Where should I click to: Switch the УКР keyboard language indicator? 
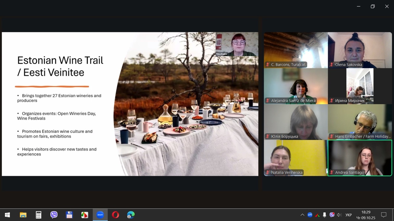349,215
